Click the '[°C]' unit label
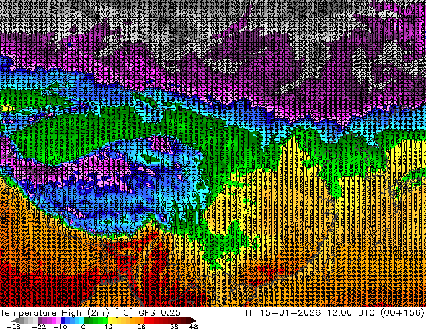Image resolution: width=426 pixels, height=329 pixels. tap(124, 313)
